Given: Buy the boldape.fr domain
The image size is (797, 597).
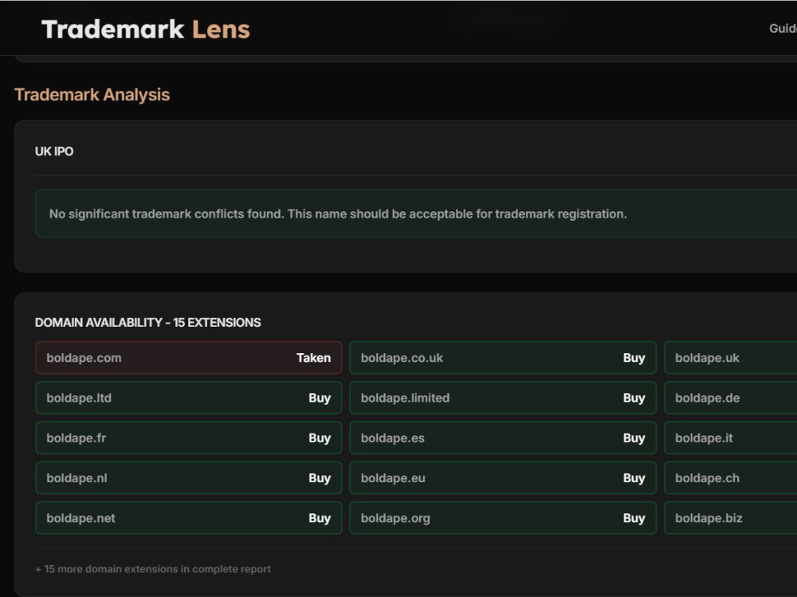Looking at the screenshot, I should click(x=320, y=438).
